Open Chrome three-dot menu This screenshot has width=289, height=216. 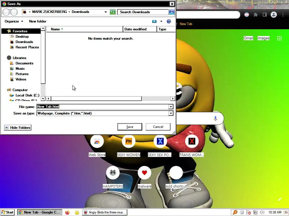click(283, 15)
